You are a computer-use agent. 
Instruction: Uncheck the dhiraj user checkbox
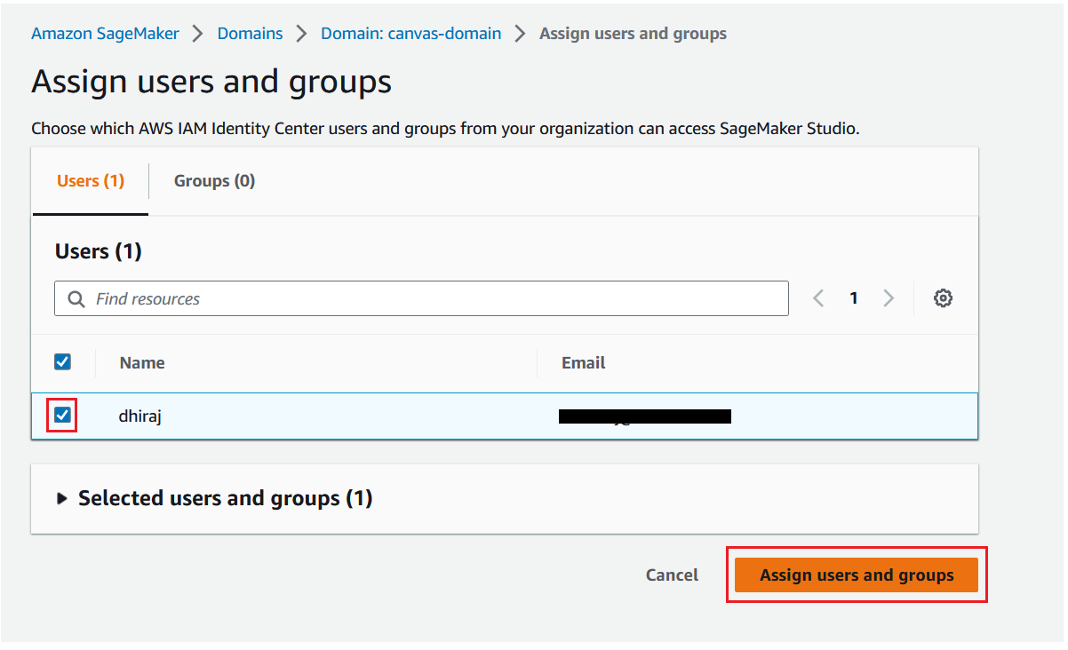(x=62, y=415)
